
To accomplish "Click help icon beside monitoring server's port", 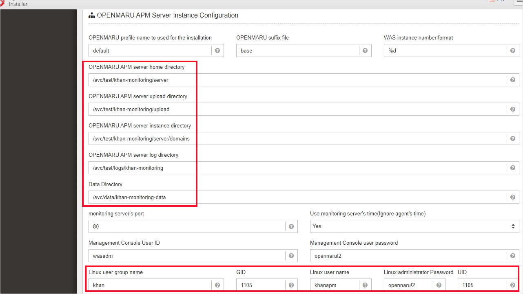I will (291, 226).
